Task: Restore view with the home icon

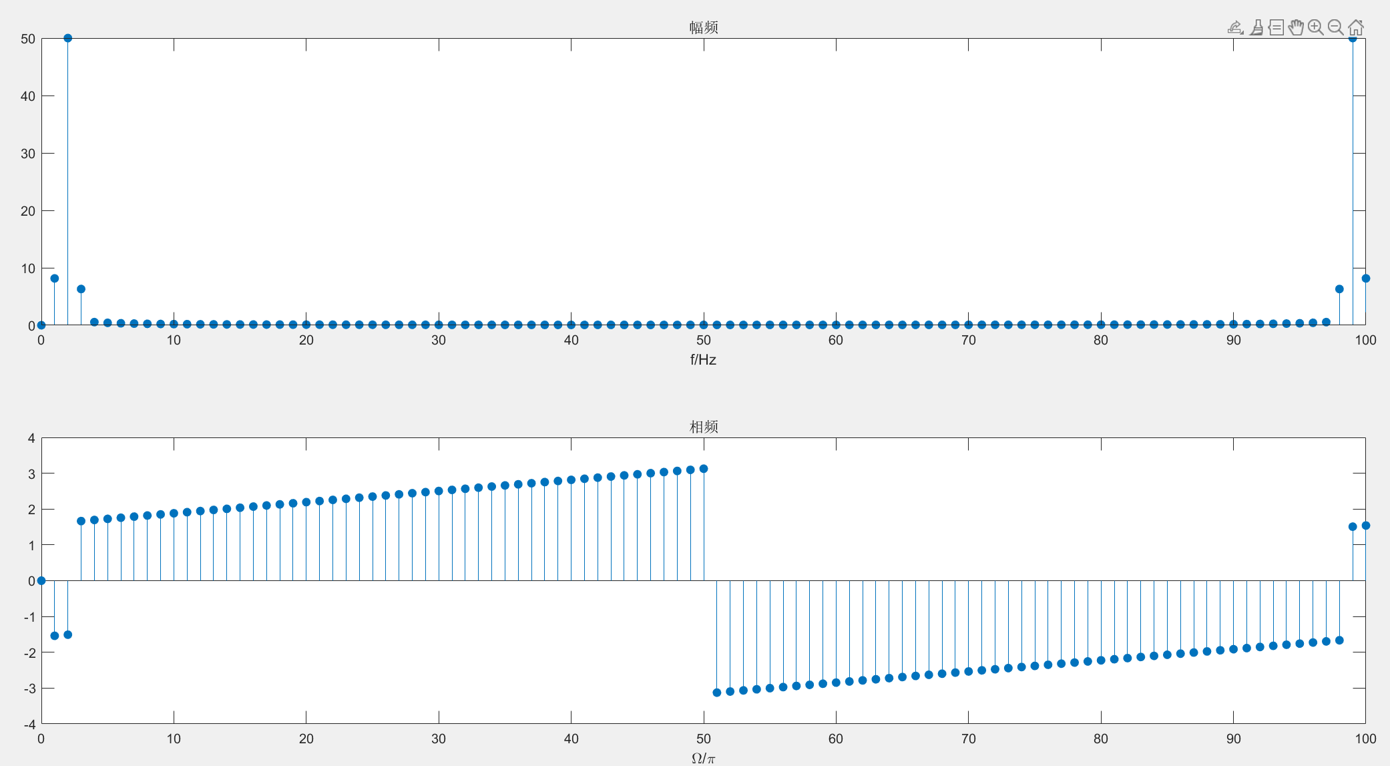Action: (x=1355, y=27)
